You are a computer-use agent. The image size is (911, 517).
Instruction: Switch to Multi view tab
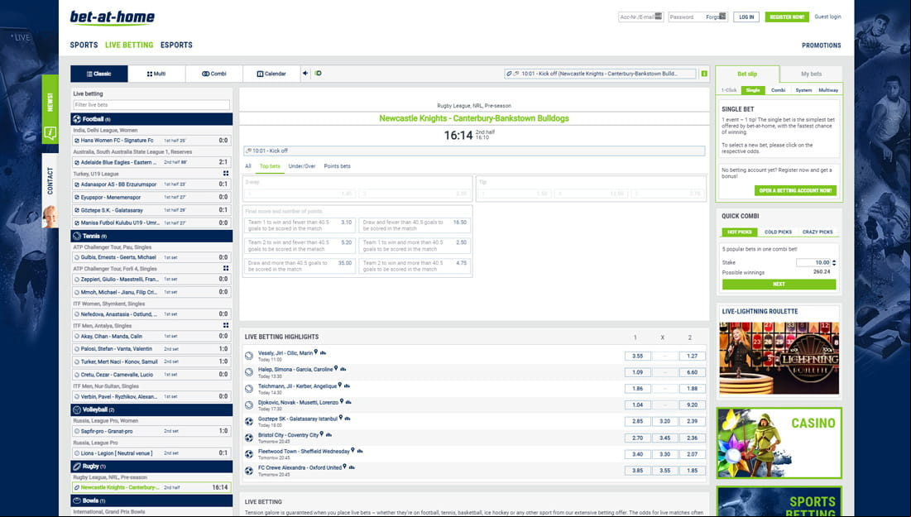coord(156,74)
